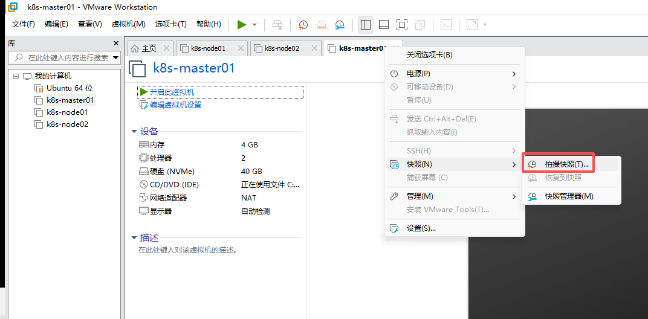Viewport: 648px width, 319px height.
Task: Open the 编辑(E) menu
Action: pyautogui.click(x=56, y=24)
